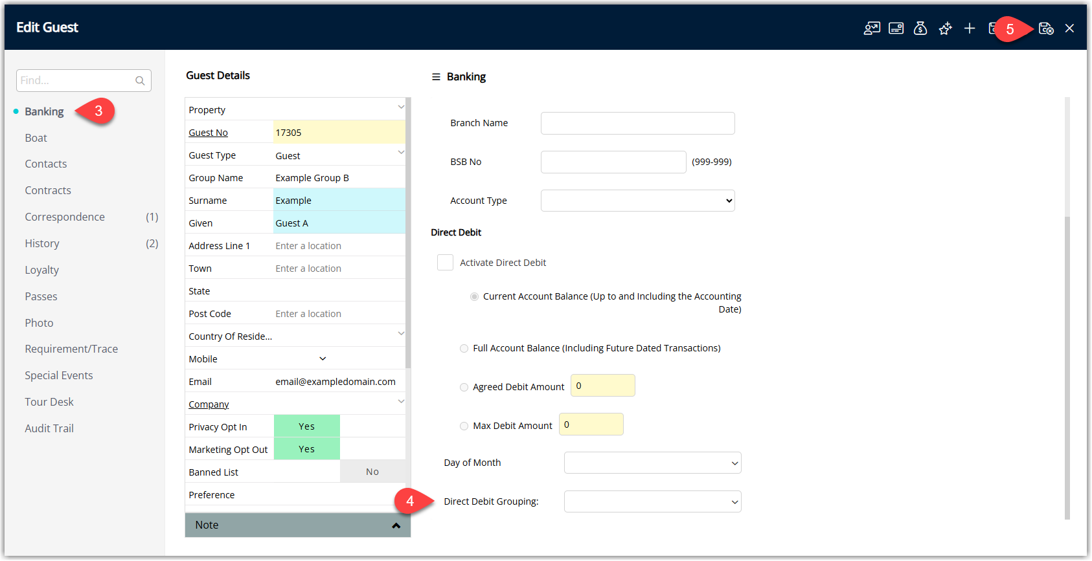Click the Company underlined link
This screenshot has height=561, width=1092.
209,404
